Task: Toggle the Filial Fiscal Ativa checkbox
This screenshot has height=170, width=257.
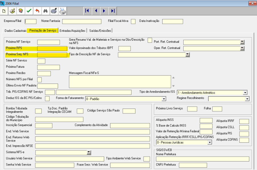Action: (133, 21)
